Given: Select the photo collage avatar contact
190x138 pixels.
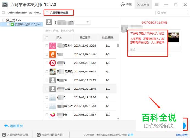Looking at the screenshot, I should (53, 72).
